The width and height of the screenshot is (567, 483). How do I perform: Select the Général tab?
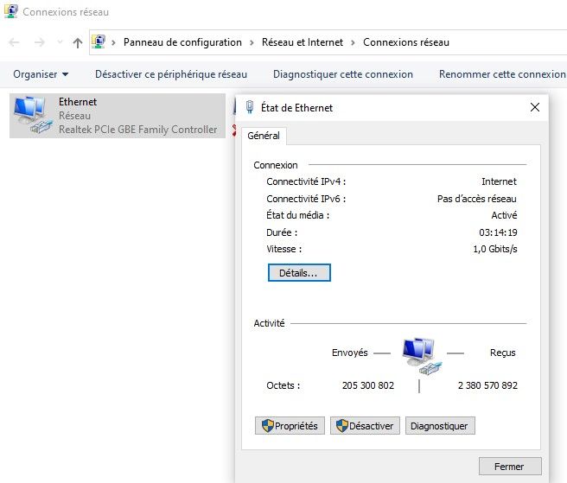pos(264,136)
